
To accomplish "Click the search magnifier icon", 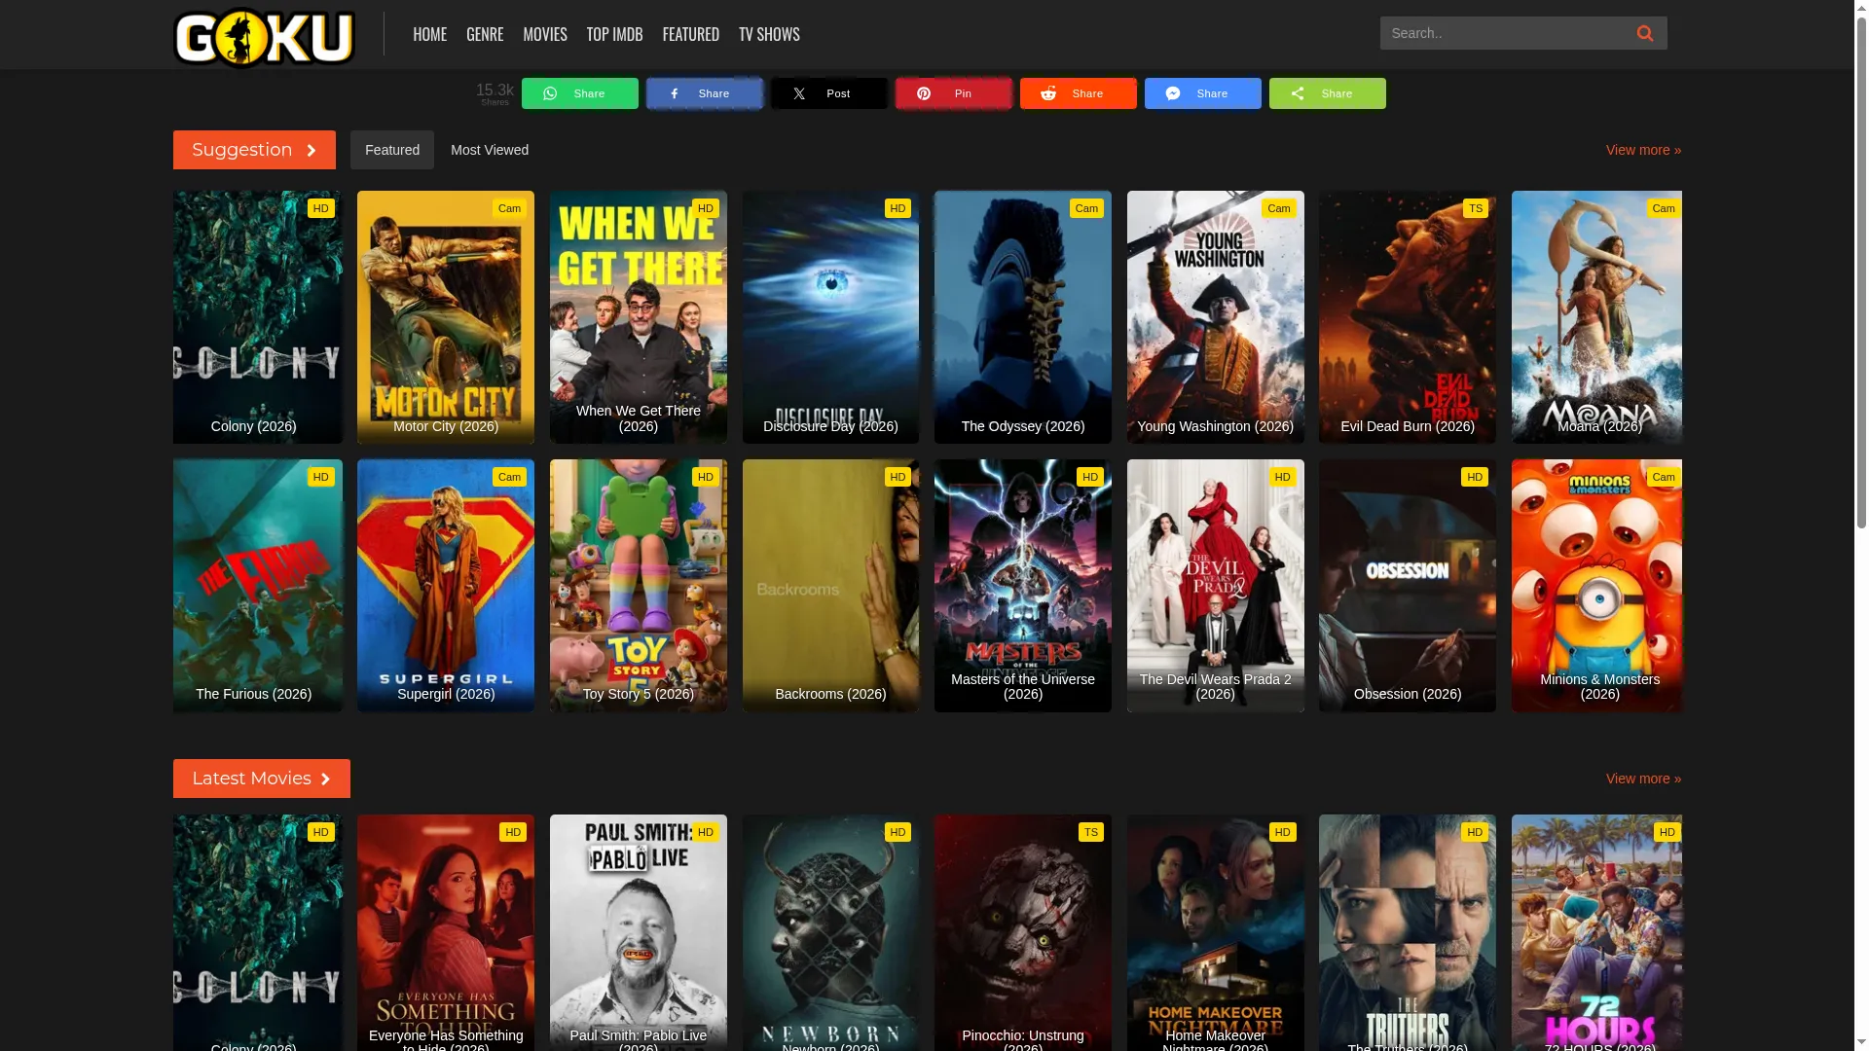I will click(x=1644, y=33).
